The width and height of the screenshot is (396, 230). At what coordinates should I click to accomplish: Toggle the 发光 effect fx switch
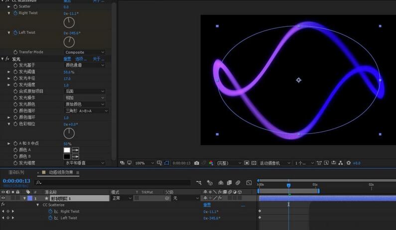pyautogui.click(x=8, y=59)
